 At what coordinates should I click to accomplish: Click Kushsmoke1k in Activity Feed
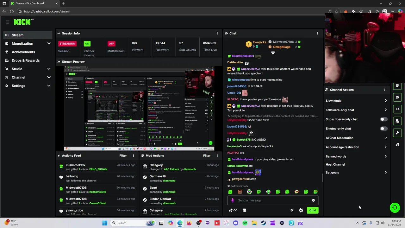(x=76, y=165)
